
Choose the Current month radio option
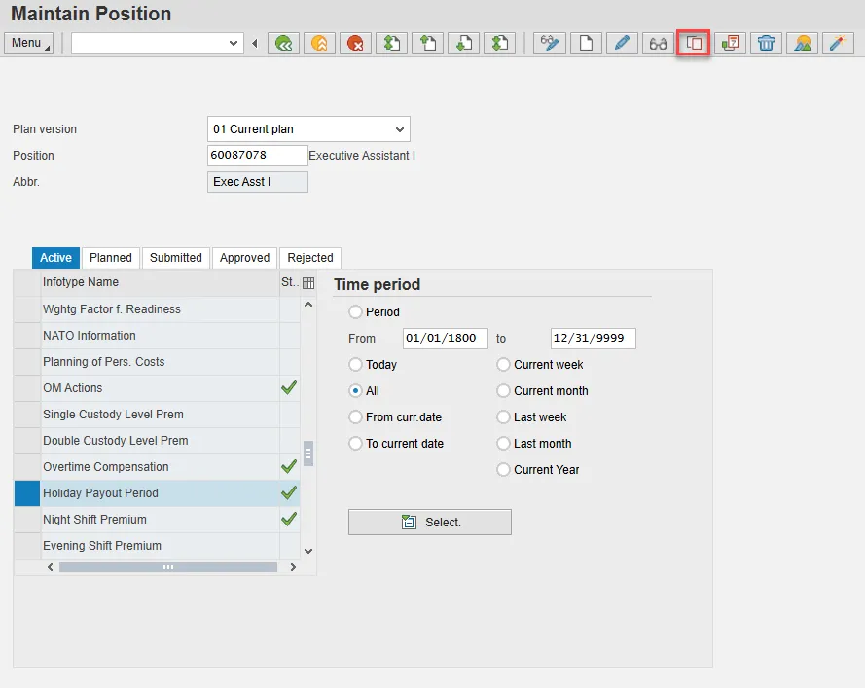(504, 391)
